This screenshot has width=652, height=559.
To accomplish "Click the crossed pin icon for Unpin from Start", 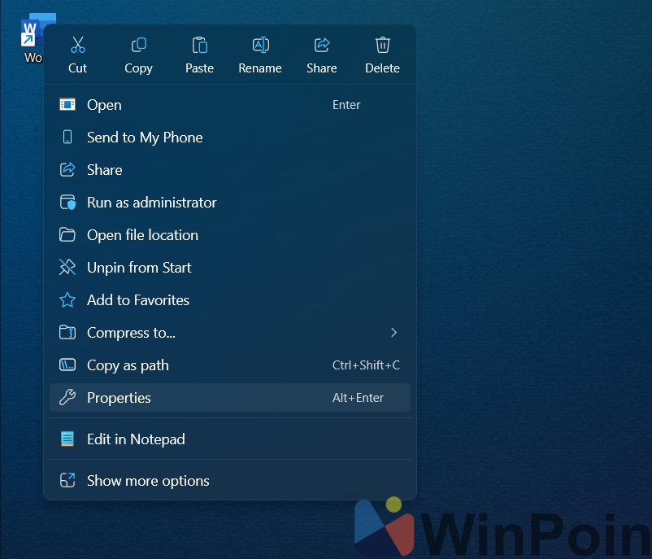I will pyautogui.click(x=67, y=267).
